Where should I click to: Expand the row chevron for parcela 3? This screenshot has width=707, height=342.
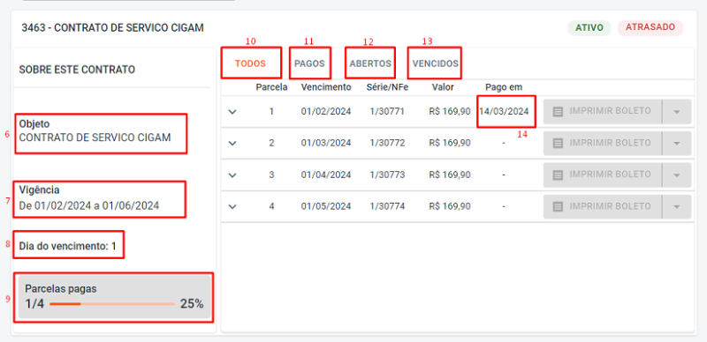(x=232, y=175)
